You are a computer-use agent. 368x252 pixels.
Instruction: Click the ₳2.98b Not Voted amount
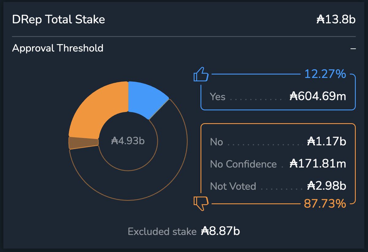click(326, 186)
